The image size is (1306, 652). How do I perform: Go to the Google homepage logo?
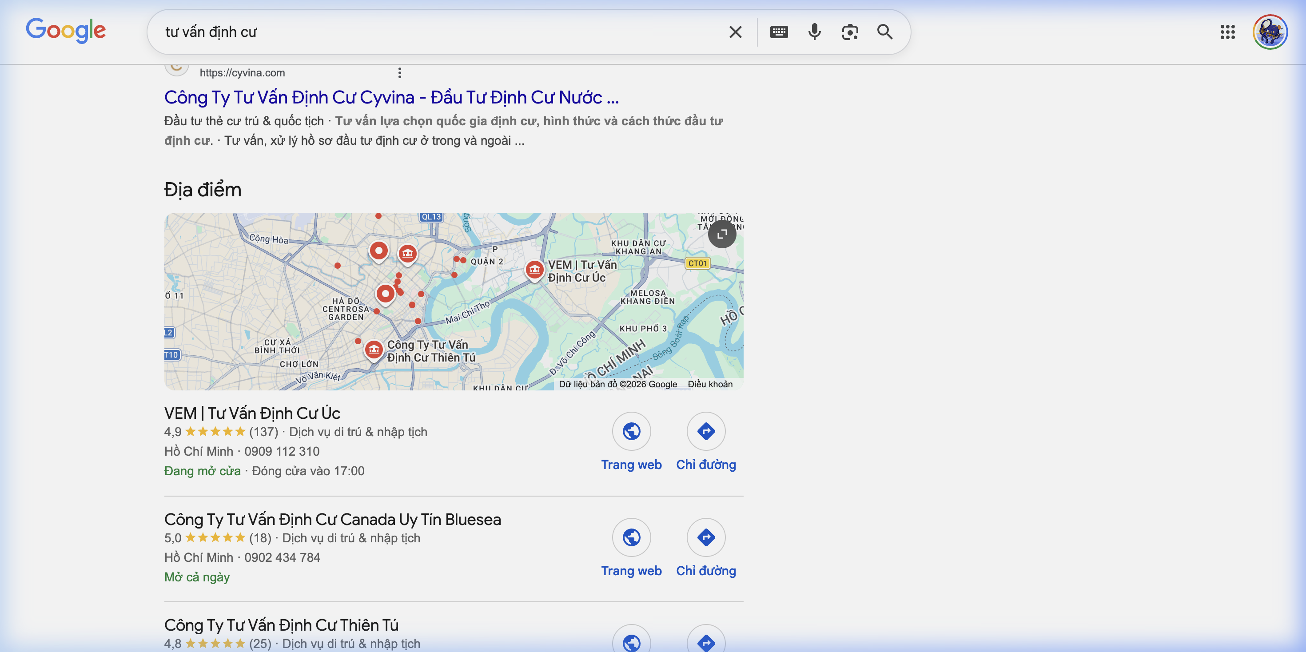click(x=66, y=31)
